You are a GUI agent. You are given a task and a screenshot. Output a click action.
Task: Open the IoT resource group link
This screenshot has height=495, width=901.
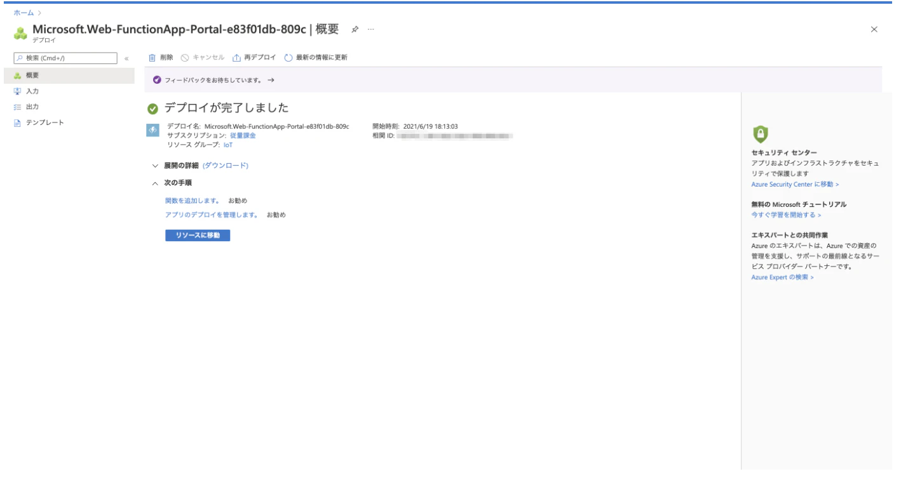(228, 145)
